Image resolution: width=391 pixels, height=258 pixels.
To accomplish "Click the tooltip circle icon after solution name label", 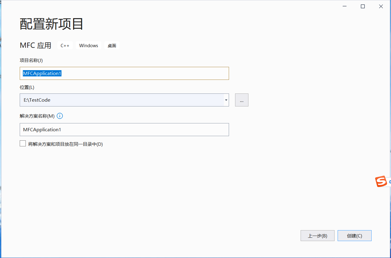I will click(60, 116).
